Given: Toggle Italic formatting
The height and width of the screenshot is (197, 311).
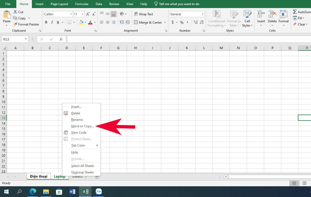Looking at the screenshot, I should tap(52, 23).
